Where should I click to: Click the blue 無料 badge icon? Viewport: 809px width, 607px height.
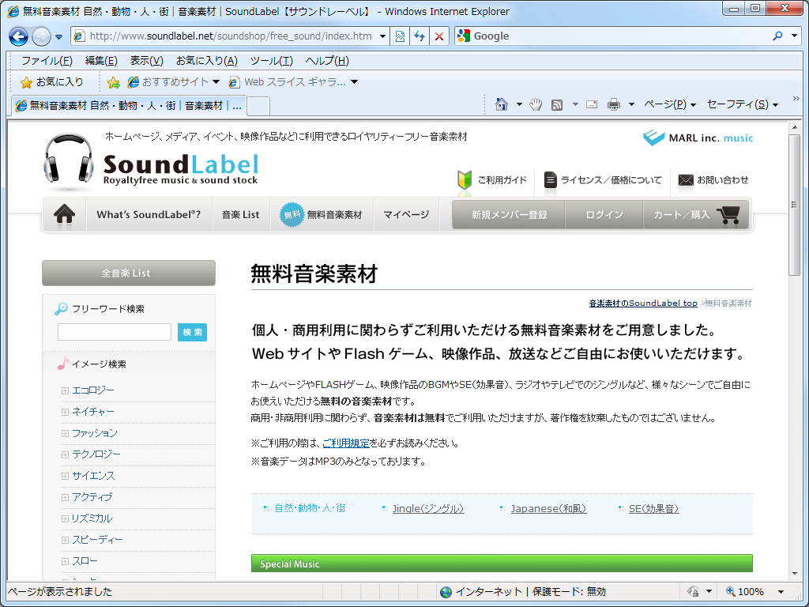pyautogui.click(x=293, y=213)
